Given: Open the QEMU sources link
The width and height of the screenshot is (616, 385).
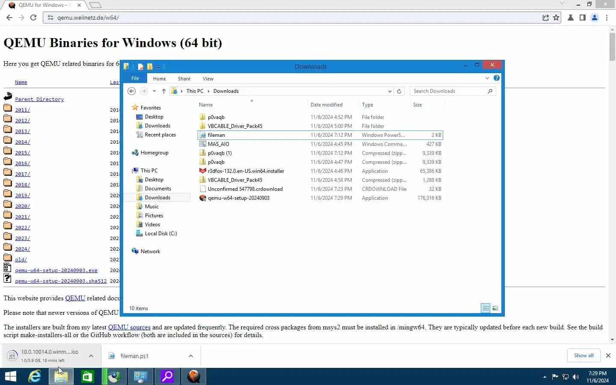Looking at the screenshot, I should coord(129,327).
